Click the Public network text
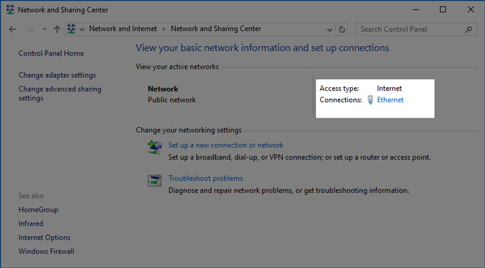 (172, 99)
